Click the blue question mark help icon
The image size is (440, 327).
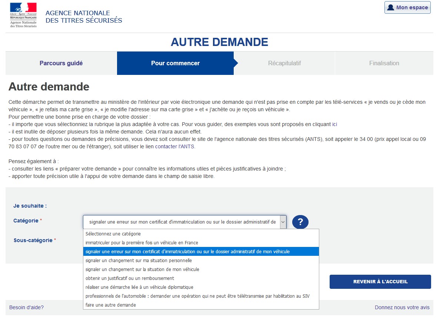(300, 222)
